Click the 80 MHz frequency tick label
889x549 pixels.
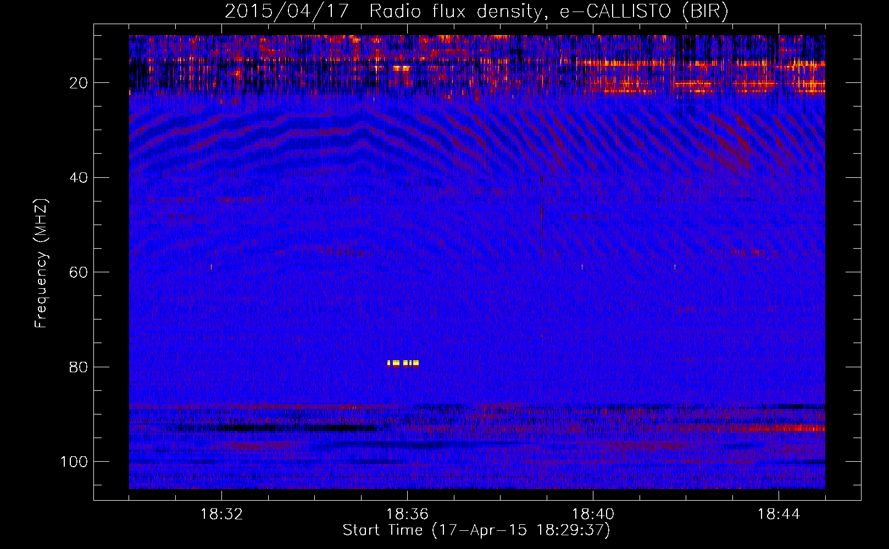(x=79, y=367)
